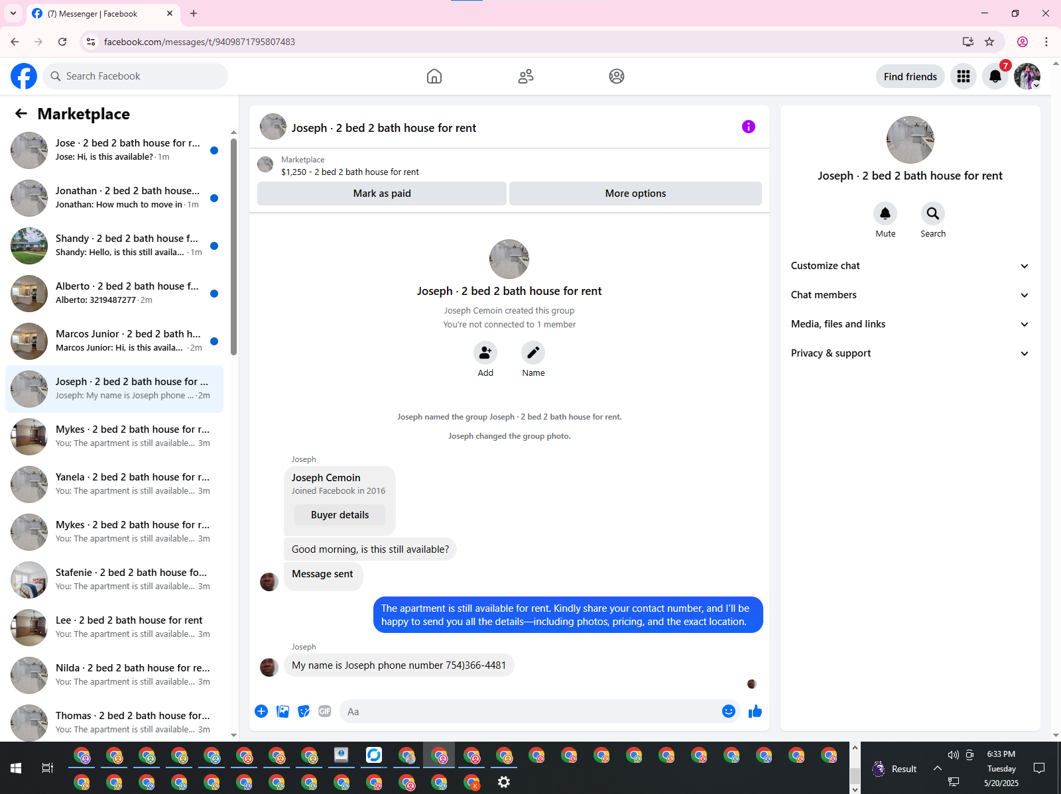Expand Media, files and links section
The height and width of the screenshot is (794, 1061).
(x=910, y=324)
